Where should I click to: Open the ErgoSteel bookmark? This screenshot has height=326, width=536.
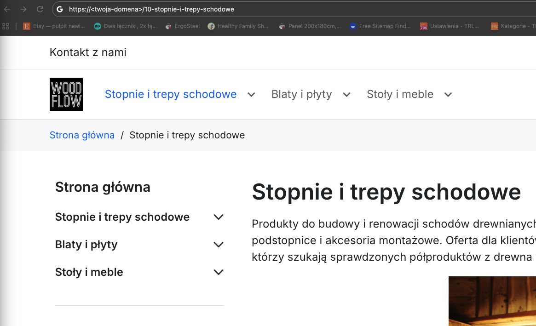coord(182,26)
